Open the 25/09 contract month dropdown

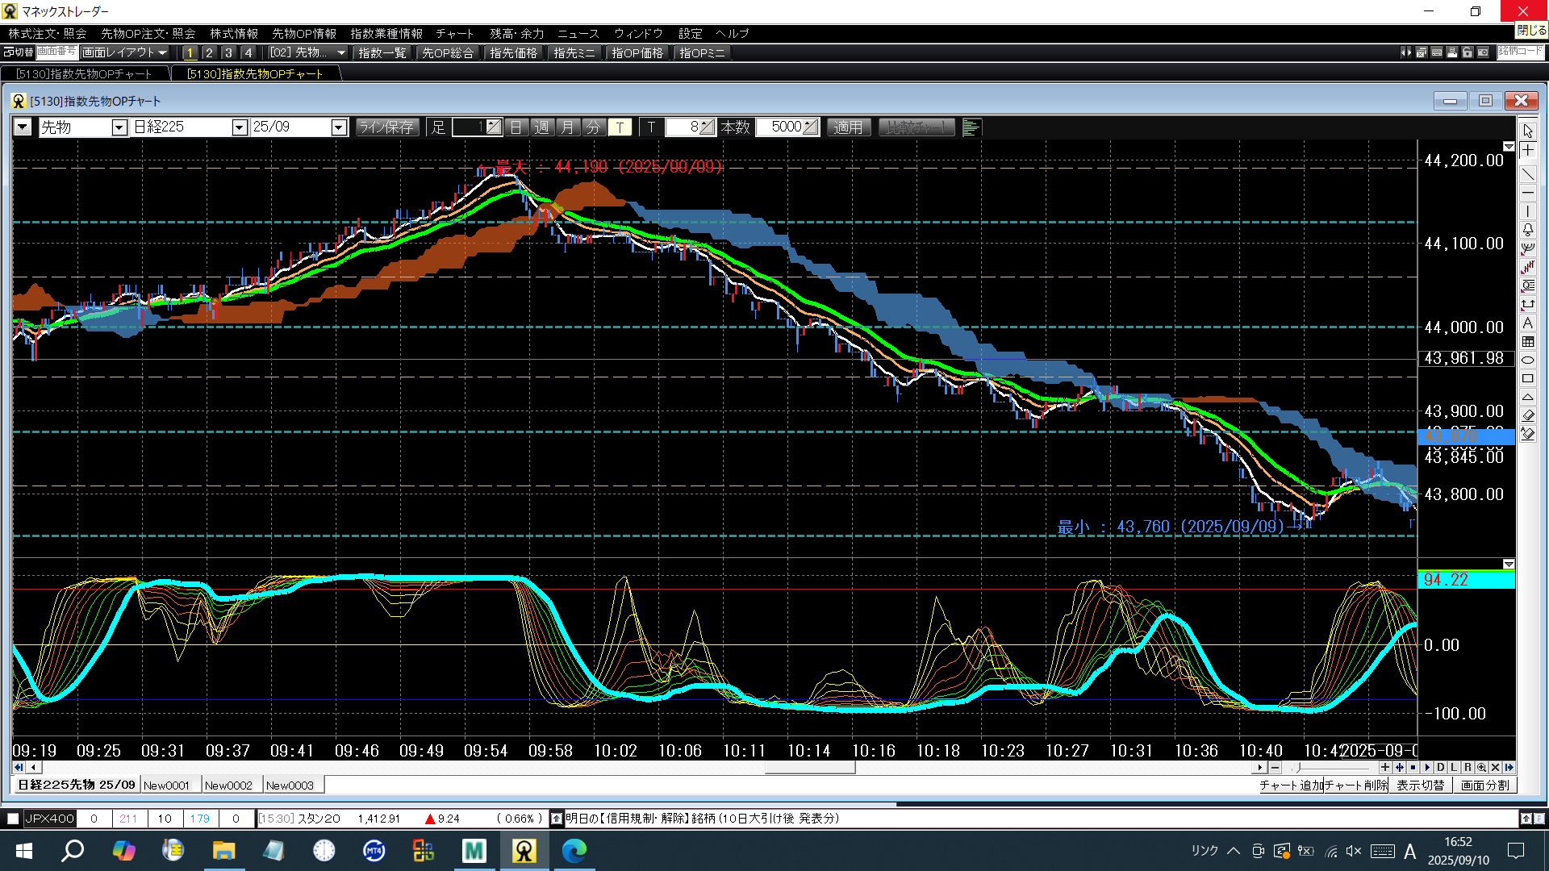[339, 127]
